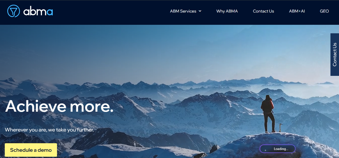Click the purple-outlined Loading... pill
This screenshot has height=158, width=339.
(277, 149)
